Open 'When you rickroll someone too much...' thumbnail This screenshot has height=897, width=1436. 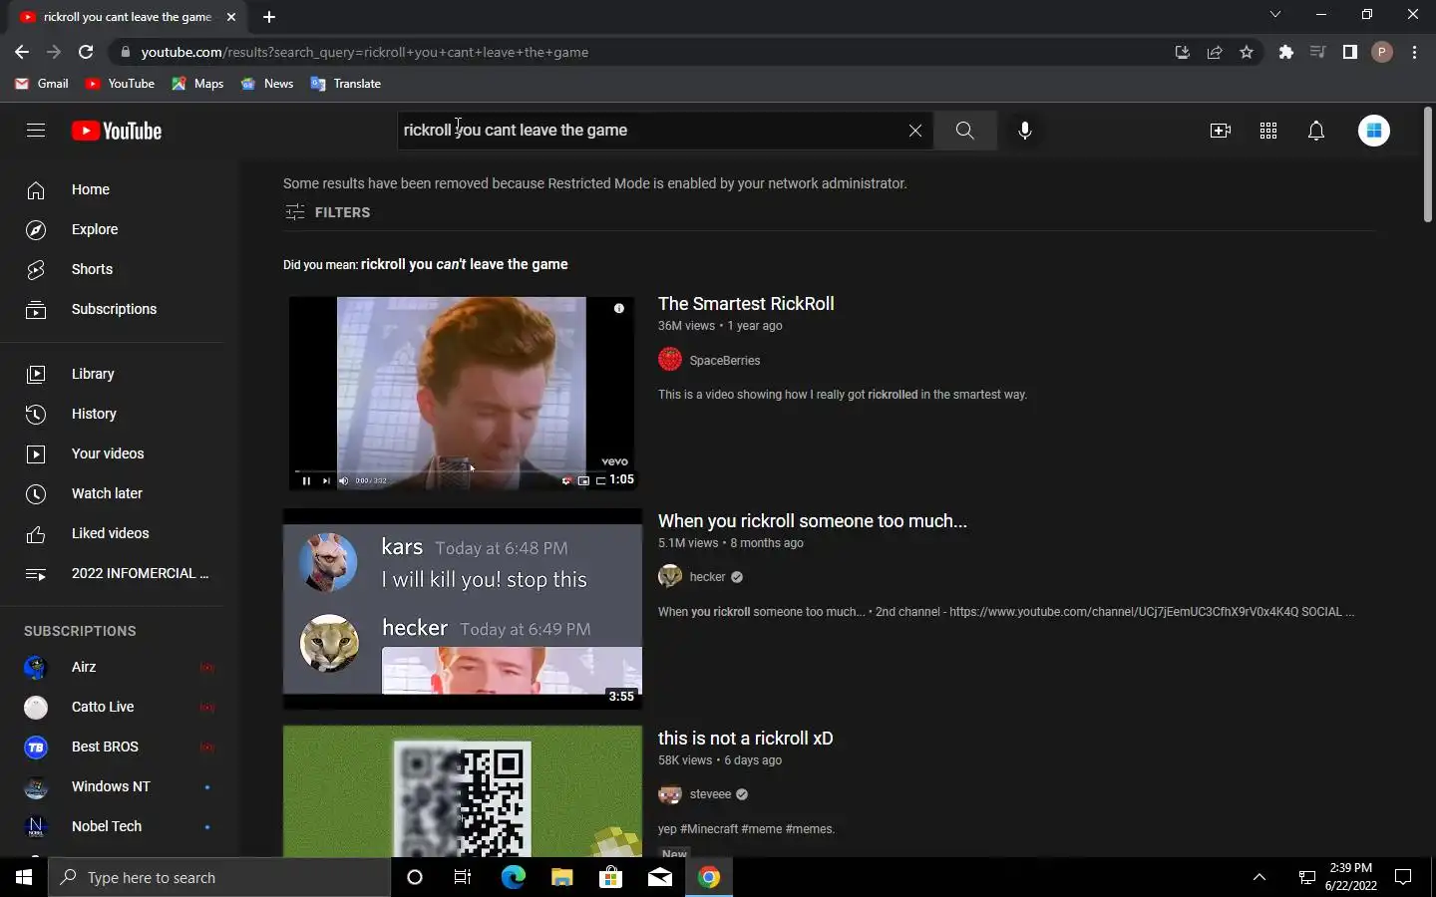(x=463, y=609)
